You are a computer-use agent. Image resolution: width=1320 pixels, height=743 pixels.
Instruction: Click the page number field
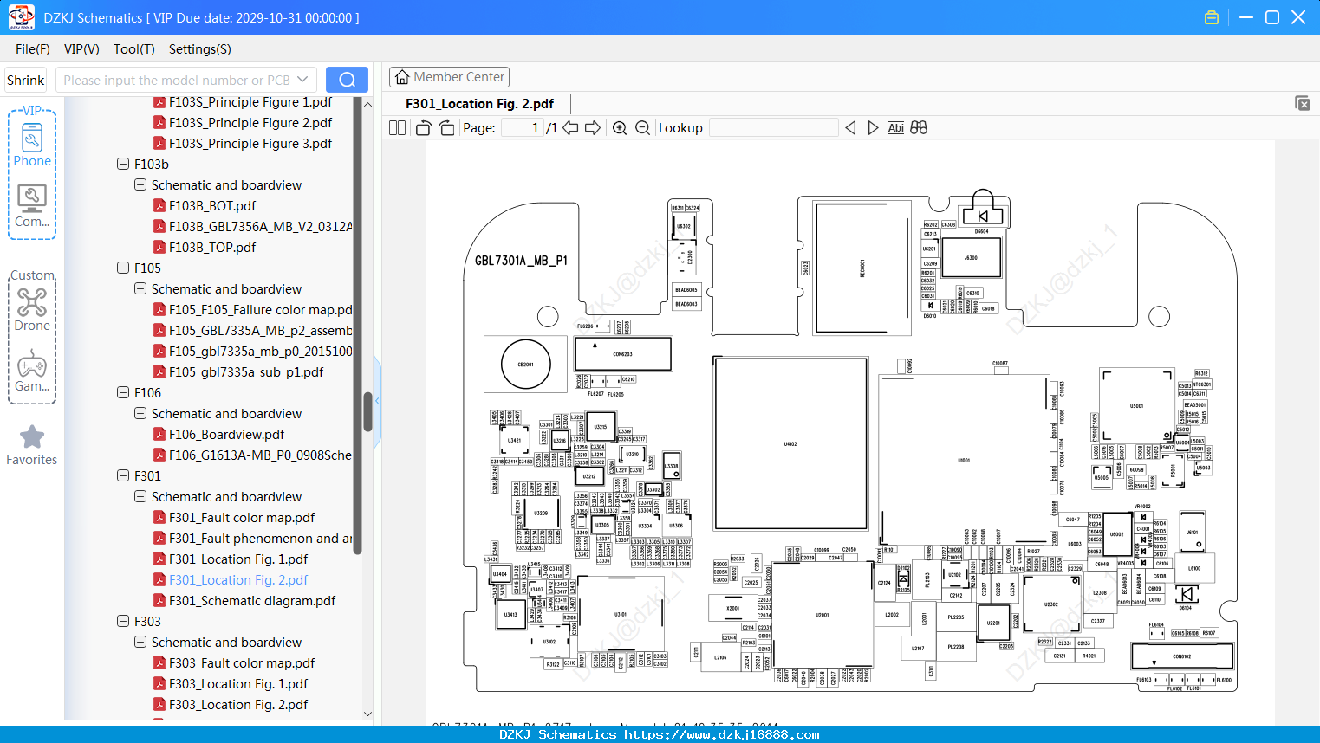pos(523,128)
